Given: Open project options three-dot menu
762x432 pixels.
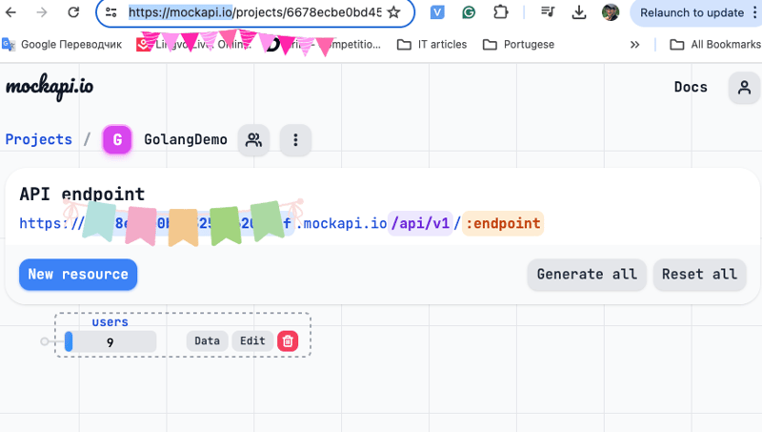Looking at the screenshot, I should (x=295, y=140).
